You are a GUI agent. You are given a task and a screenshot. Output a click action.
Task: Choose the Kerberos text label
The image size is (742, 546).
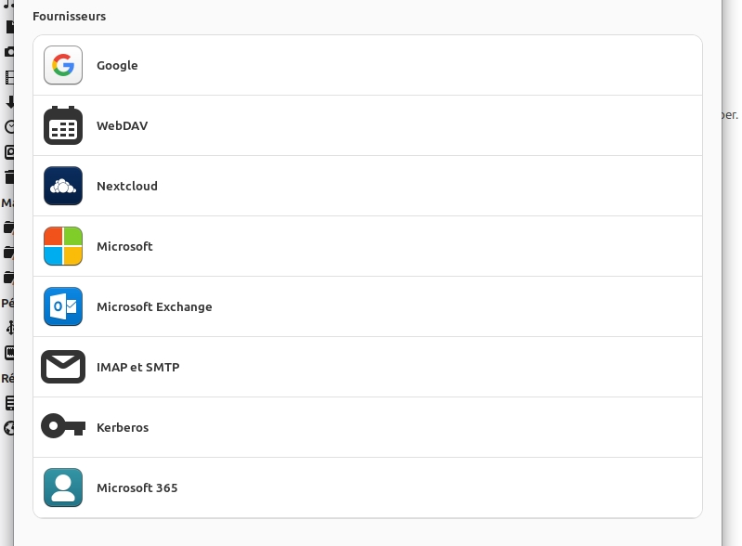(123, 427)
